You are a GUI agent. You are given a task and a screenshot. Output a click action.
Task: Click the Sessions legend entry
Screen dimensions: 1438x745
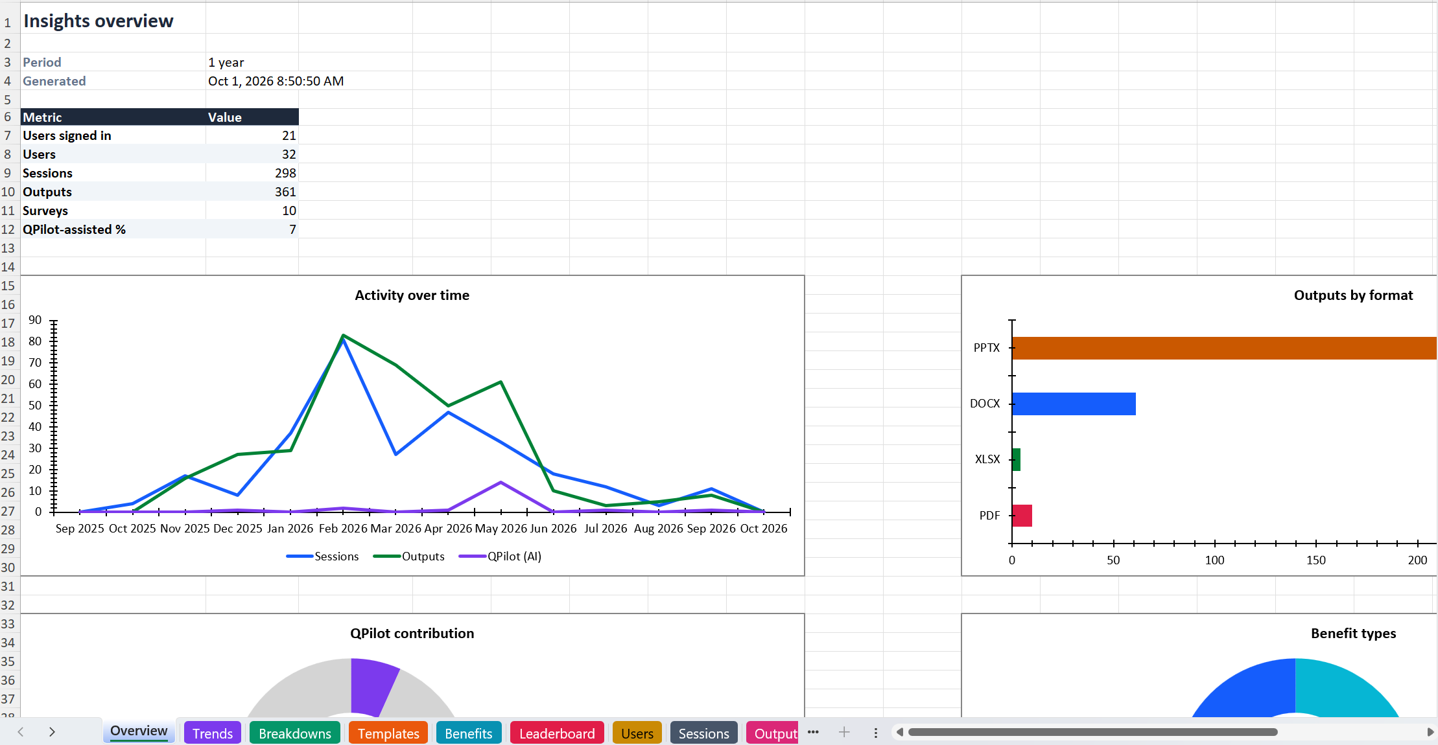[323, 556]
